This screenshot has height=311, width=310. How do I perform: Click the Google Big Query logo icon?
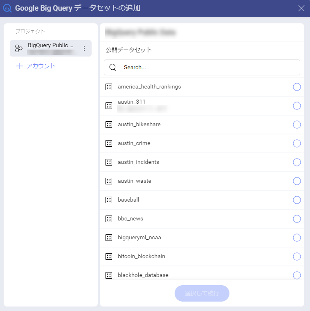pos(7,8)
